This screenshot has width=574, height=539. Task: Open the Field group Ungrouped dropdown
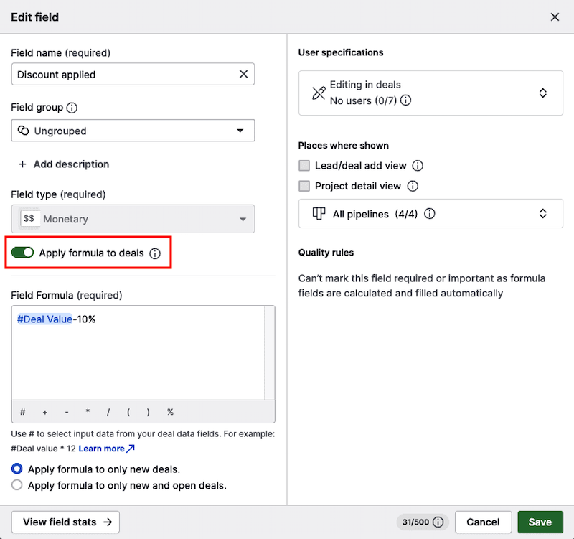pos(133,131)
